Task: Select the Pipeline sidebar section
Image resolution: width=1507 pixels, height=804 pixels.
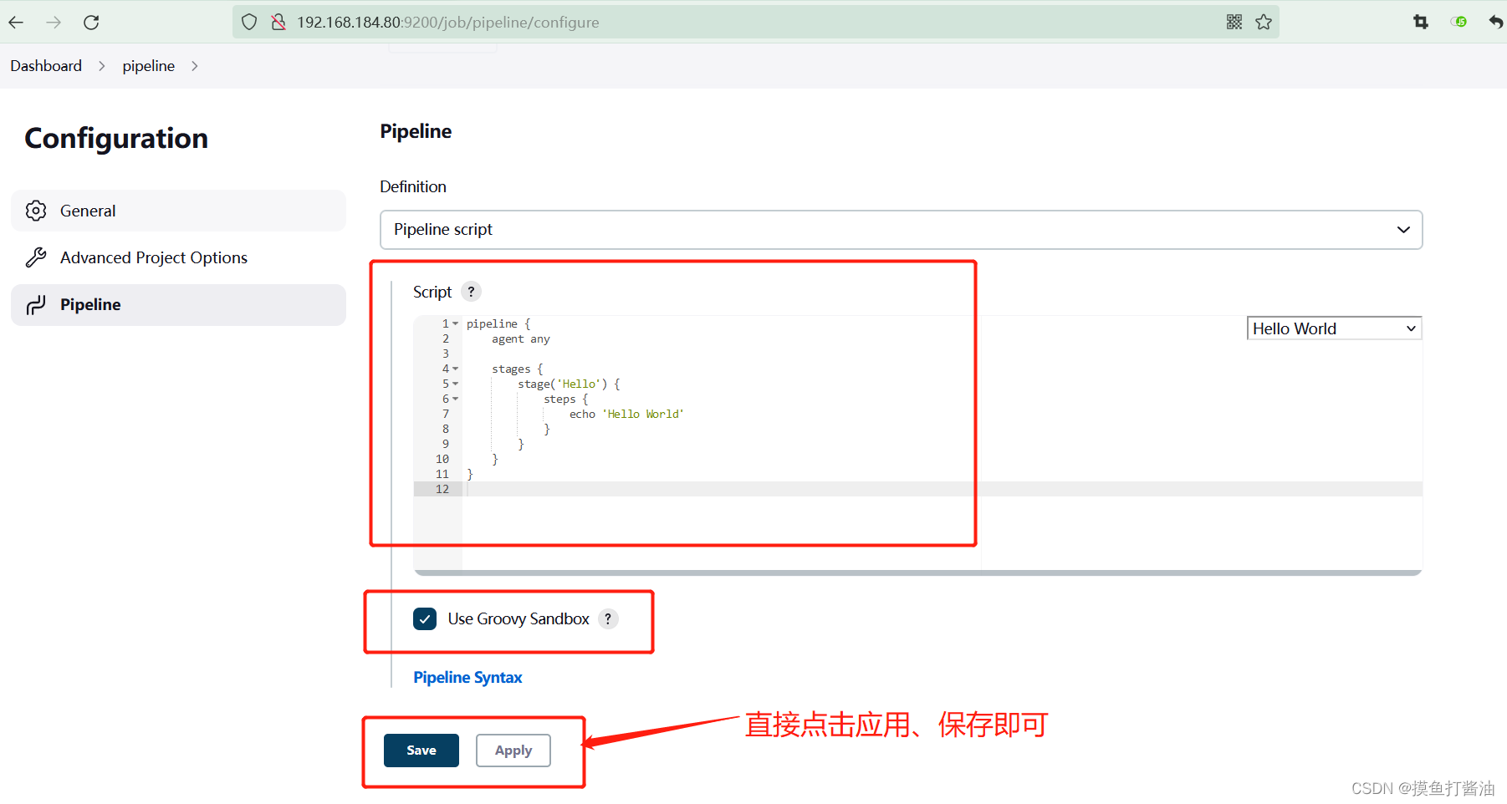Action: click(x=178, y=305)
